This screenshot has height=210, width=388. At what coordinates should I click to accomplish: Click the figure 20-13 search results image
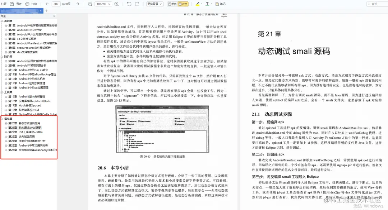(162, 129)
